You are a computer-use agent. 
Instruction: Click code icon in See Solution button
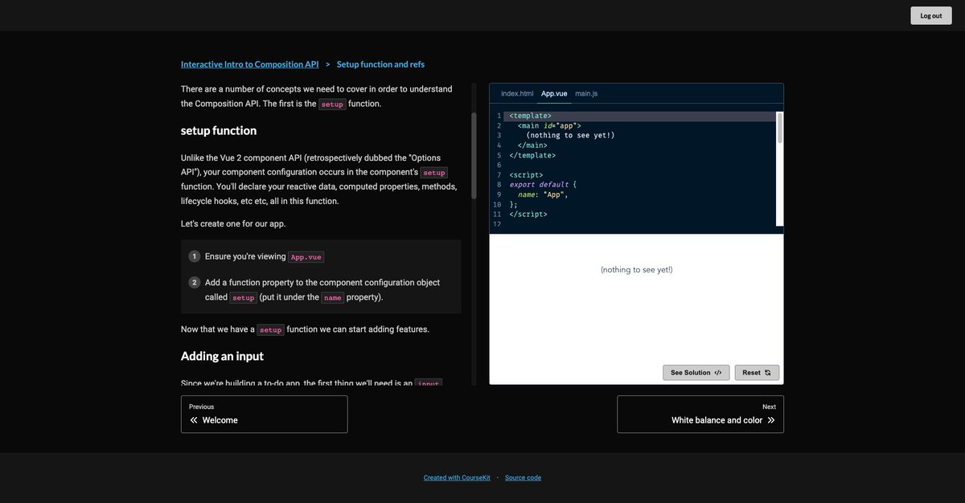pyautogui.click(x=718, y=373)
